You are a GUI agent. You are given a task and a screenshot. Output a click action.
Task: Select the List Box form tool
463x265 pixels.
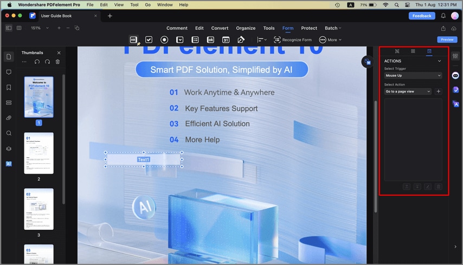tap(195, 39)
